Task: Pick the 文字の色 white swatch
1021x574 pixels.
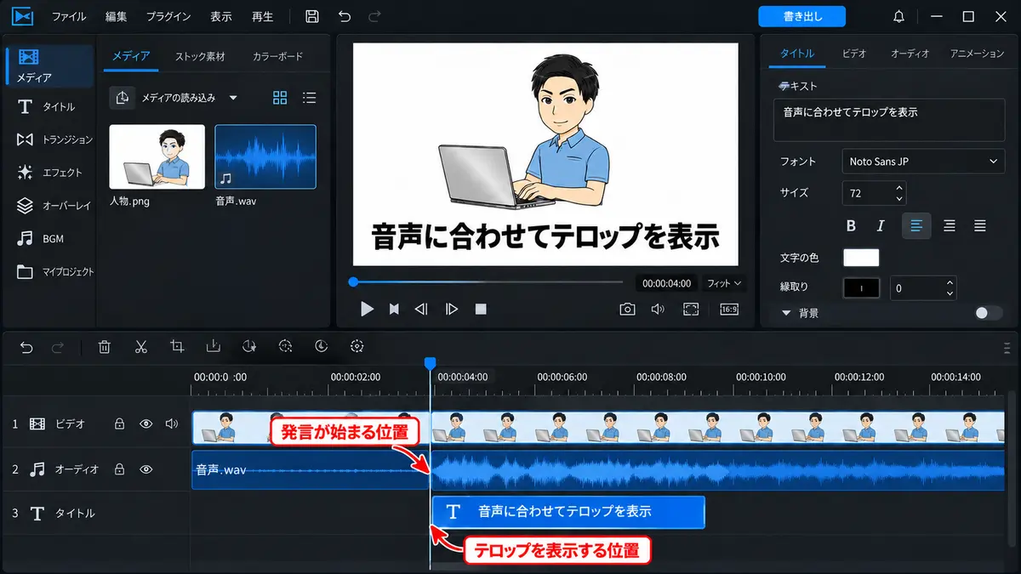Action: (x=861, y=257)
